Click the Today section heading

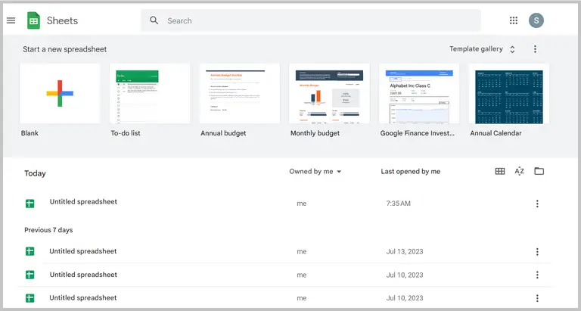point(36,173)
